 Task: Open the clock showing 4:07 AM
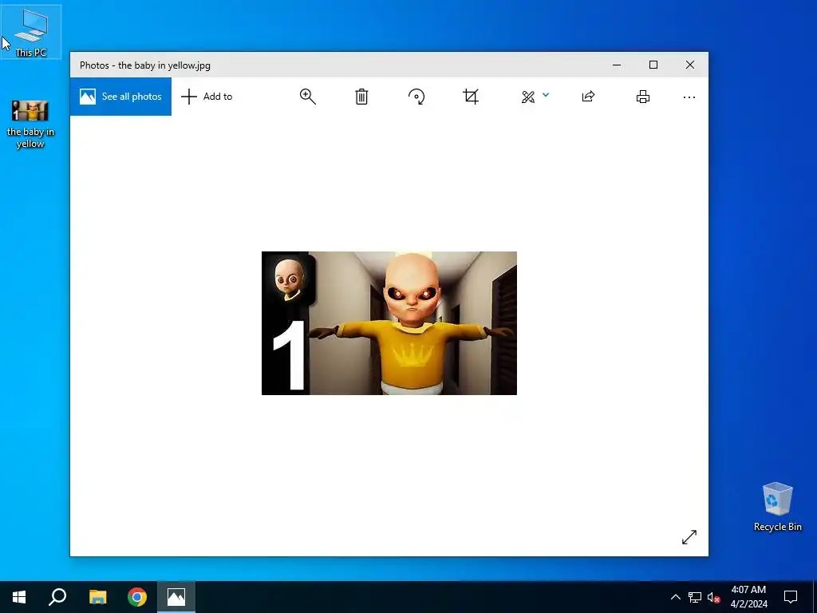748,597
